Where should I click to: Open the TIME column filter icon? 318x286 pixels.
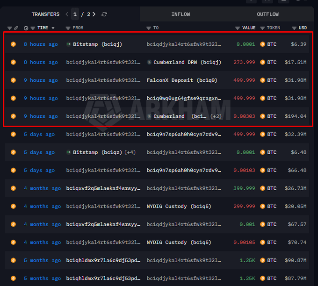(33, 28)
